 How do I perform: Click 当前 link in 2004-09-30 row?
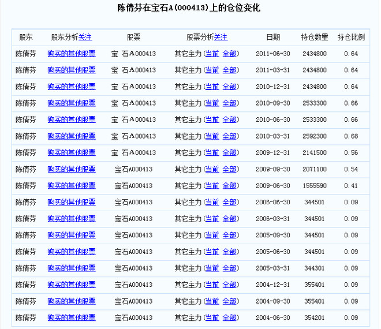pyautogui.click(x=212, y=301)
